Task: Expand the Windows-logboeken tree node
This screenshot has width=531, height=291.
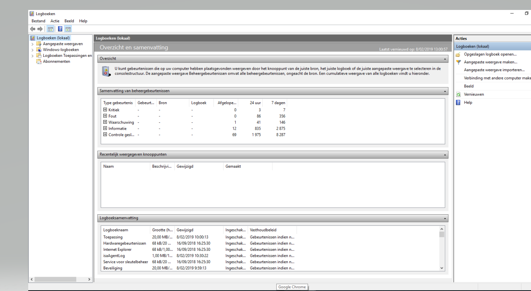Action: click(x=33, y=50)
